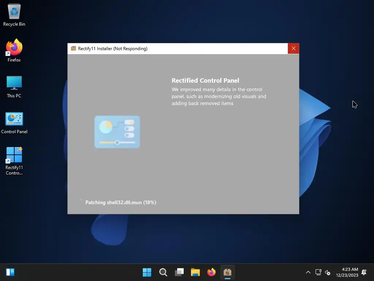Select the Firefox desktop shortcut

(x=14, y=50)
